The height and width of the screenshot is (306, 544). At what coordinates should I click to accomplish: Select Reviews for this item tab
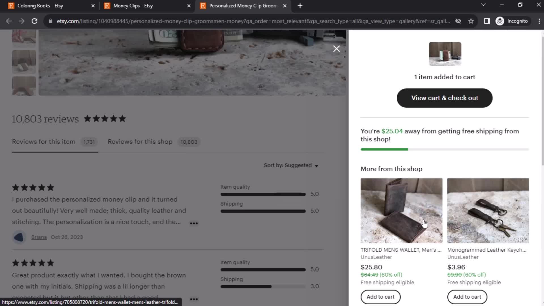click(x=44, y=142)
